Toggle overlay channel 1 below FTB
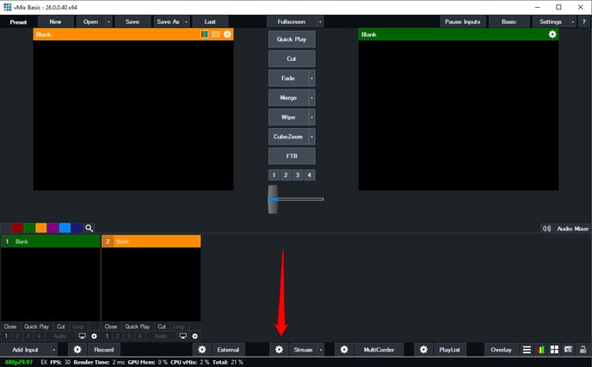Viewport: 592px width, 367px height. click(274, 174)
